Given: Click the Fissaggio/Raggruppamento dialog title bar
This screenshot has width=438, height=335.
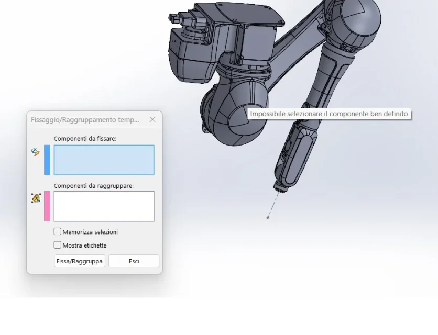Looking at the screenshot, I should coord(85,119).
